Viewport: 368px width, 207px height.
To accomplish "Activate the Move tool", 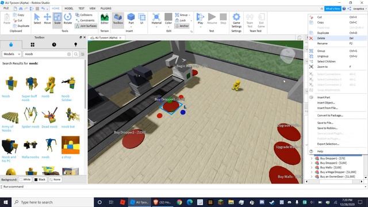I will 47,19.
